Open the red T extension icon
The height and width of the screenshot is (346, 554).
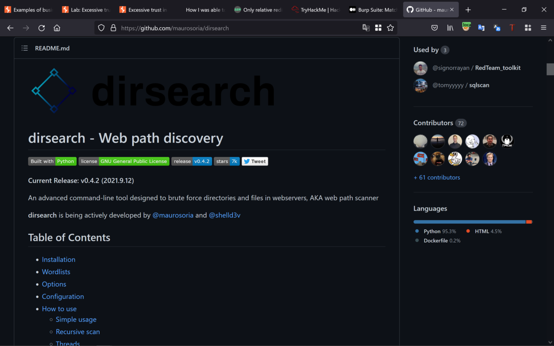click(512, 28)
